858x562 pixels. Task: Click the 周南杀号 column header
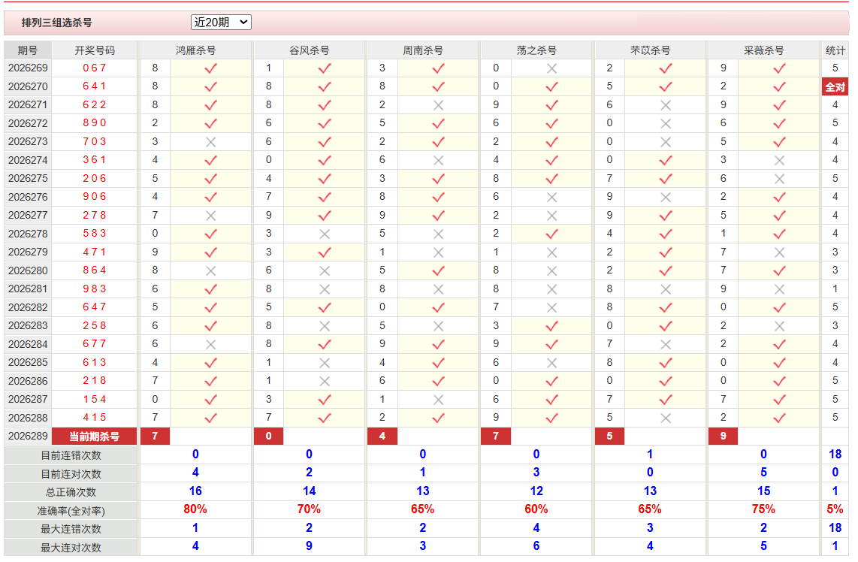point(422,50)
